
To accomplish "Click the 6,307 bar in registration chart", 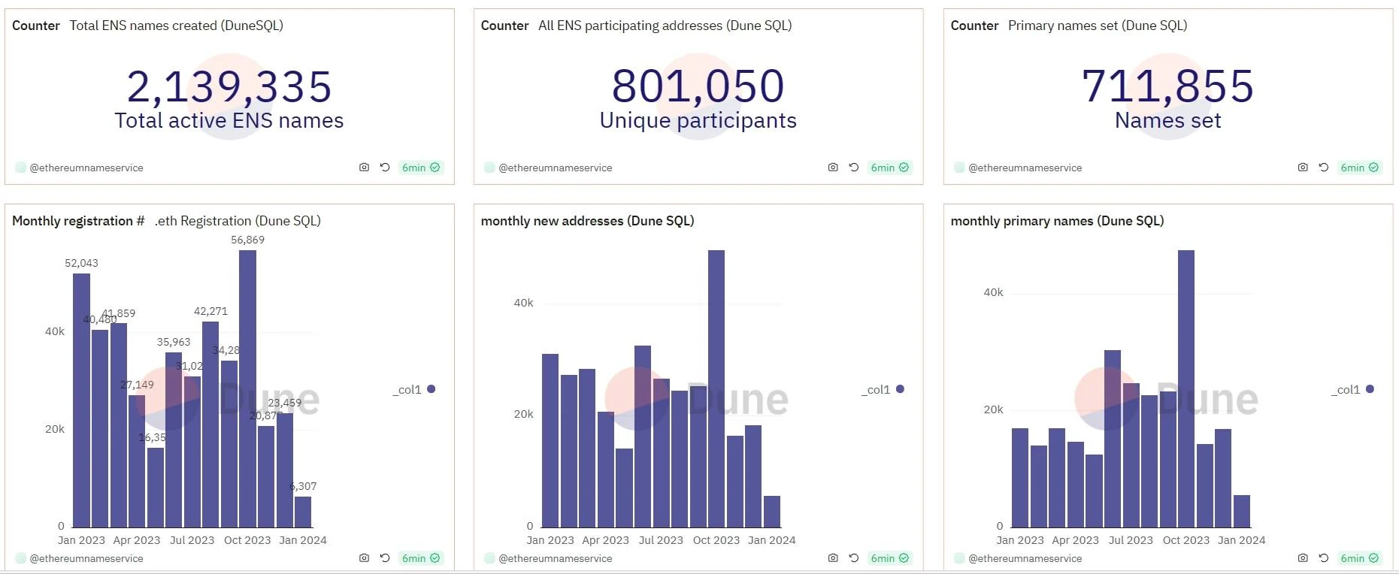I will (303, 512).
